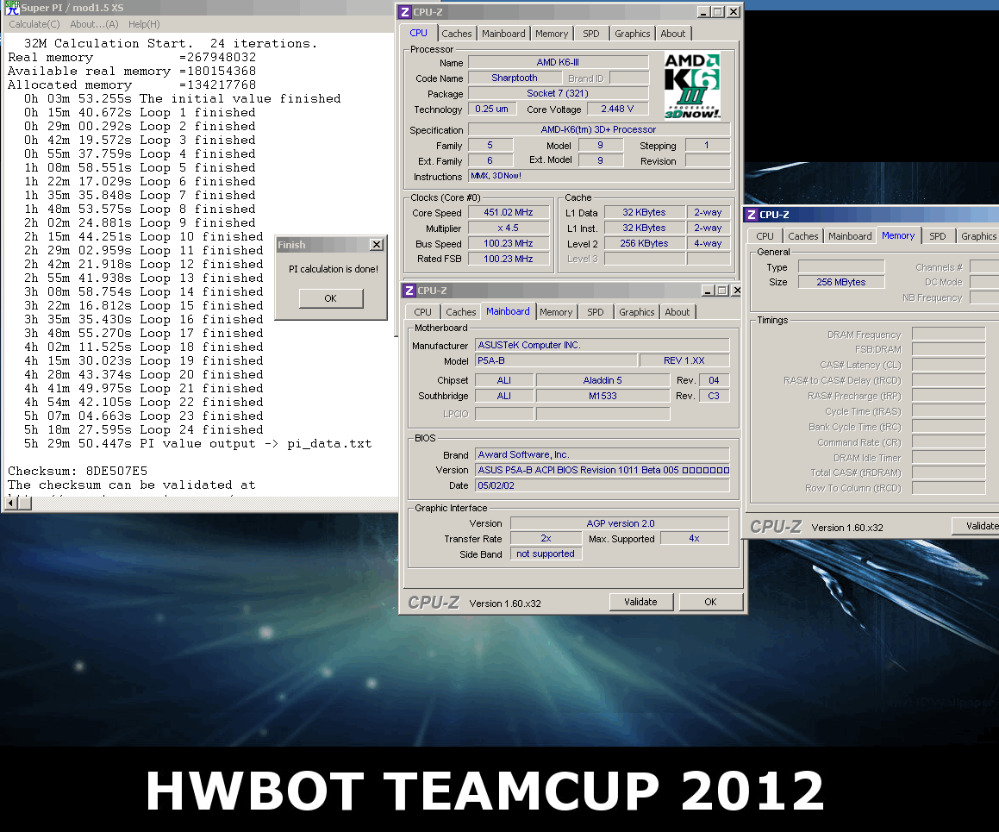
Task: Select the CPU tab in top CPU-Z window
Action: 419,33
